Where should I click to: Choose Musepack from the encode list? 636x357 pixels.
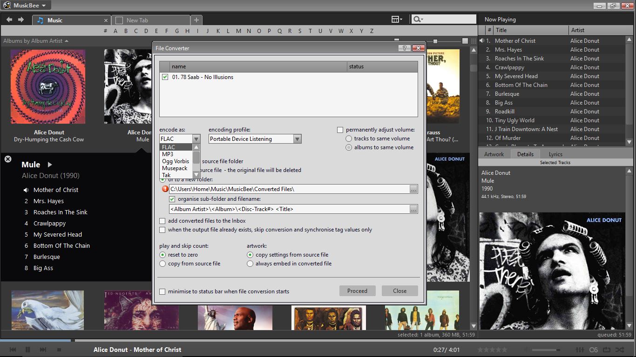(176, 168)
